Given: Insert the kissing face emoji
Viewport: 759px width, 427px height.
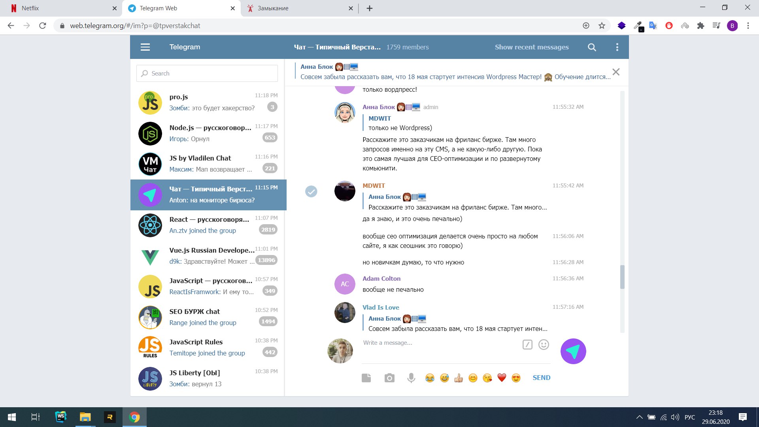Looking at the screenshot, I should tap(487, 378).
